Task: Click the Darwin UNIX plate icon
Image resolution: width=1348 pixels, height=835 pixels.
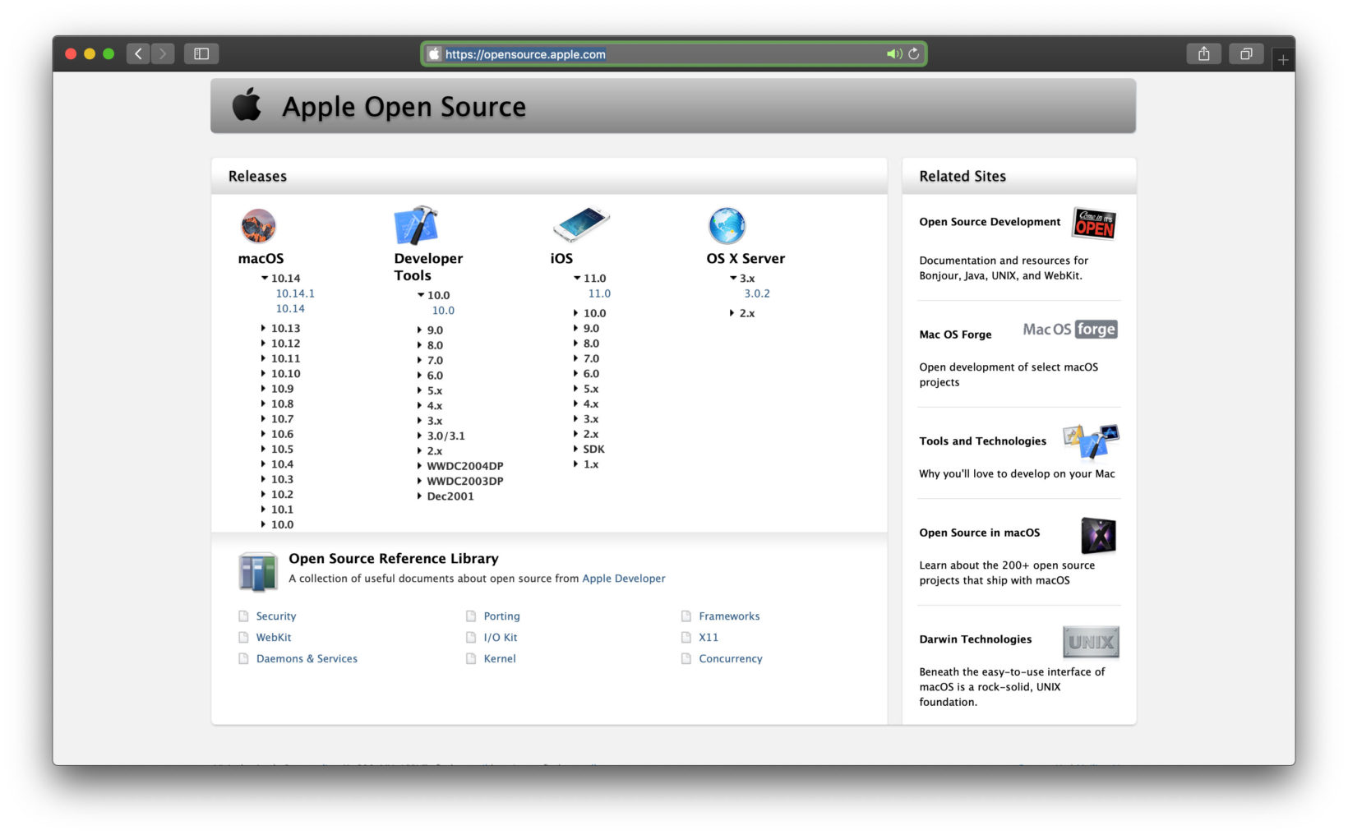Action: click(1091, 642)
